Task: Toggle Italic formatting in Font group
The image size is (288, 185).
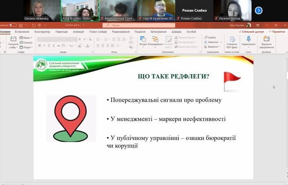Action: pos(44,46)
